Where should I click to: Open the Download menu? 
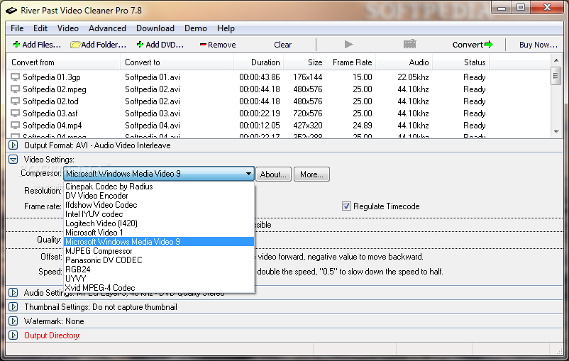pyautogui.click(x=155, y=28)
